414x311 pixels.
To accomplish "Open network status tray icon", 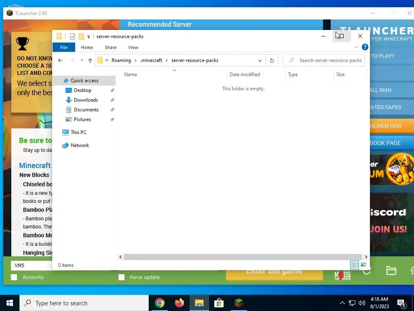I will click(x=352, y=303).
